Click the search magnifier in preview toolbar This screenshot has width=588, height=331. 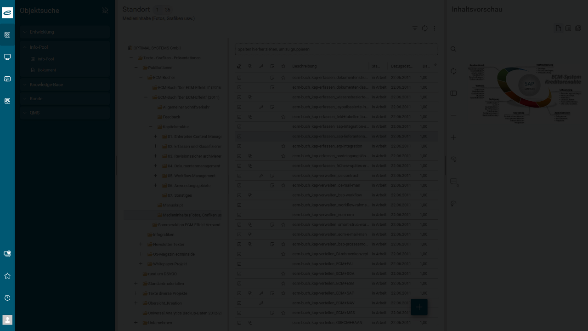click(453, 49)
